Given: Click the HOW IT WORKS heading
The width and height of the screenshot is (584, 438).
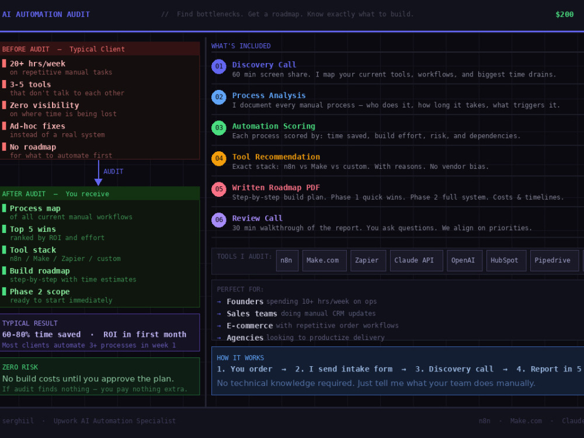Looking at the screenshot, I should pyautogui.click(x=240, y=358).
